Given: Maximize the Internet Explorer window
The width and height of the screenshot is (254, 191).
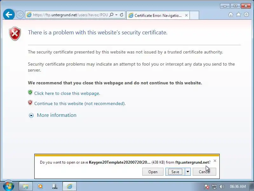Looking at the screenshot, I should (x=235, y=6).
